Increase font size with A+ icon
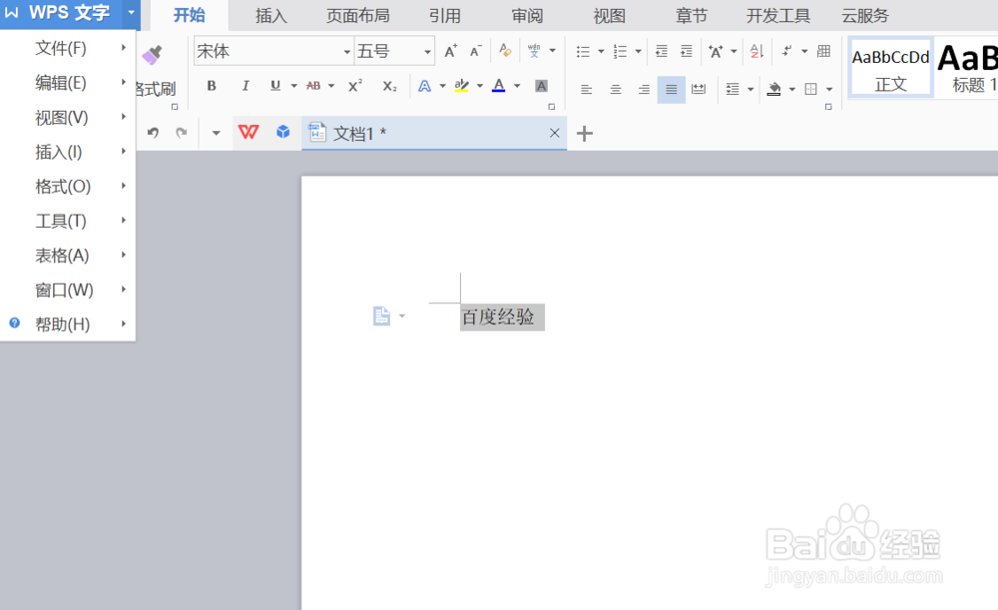Screen dimensions: 998x610 451,52
